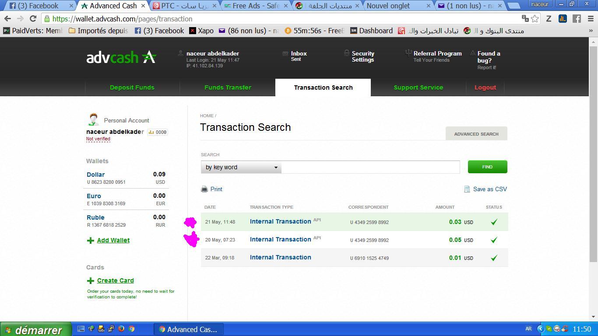Click the Add Wallet link
This screenshot has height=336, width=598.
tap(113, 240)
